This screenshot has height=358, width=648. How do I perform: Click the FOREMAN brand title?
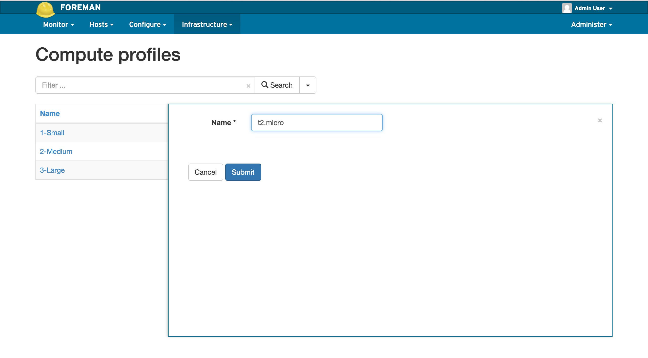click(x=80, y=7)
